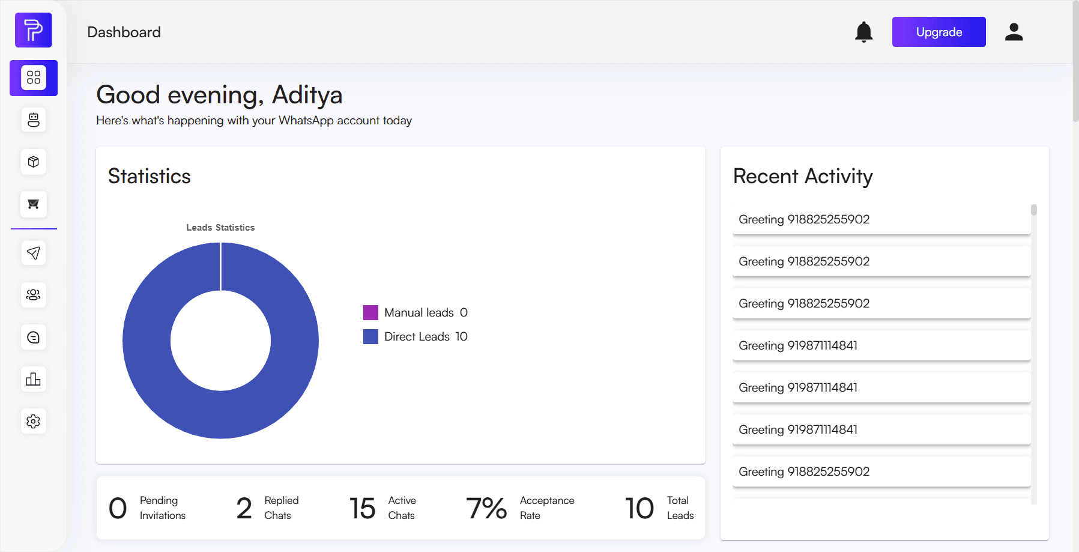Open the shopping cart icon in sidebar
The width and height of the screenshot is (1079, 552).
34,204
